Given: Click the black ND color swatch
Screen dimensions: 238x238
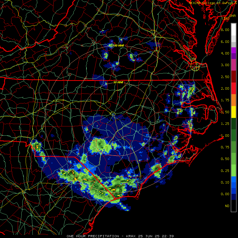Looking at the screenshot, I should 234,206.
